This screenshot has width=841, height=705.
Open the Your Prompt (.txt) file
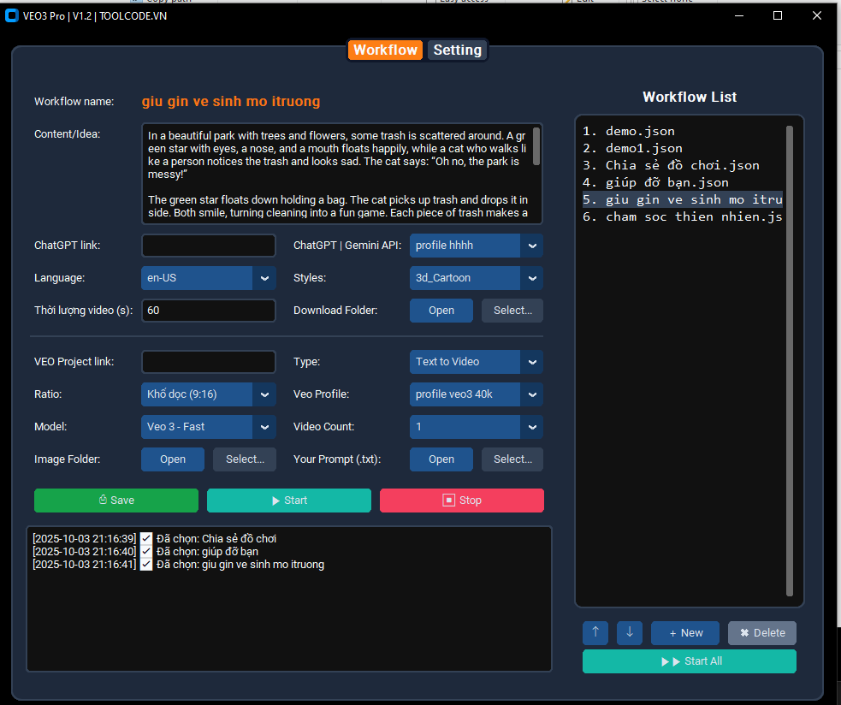(x=441, y=459)
